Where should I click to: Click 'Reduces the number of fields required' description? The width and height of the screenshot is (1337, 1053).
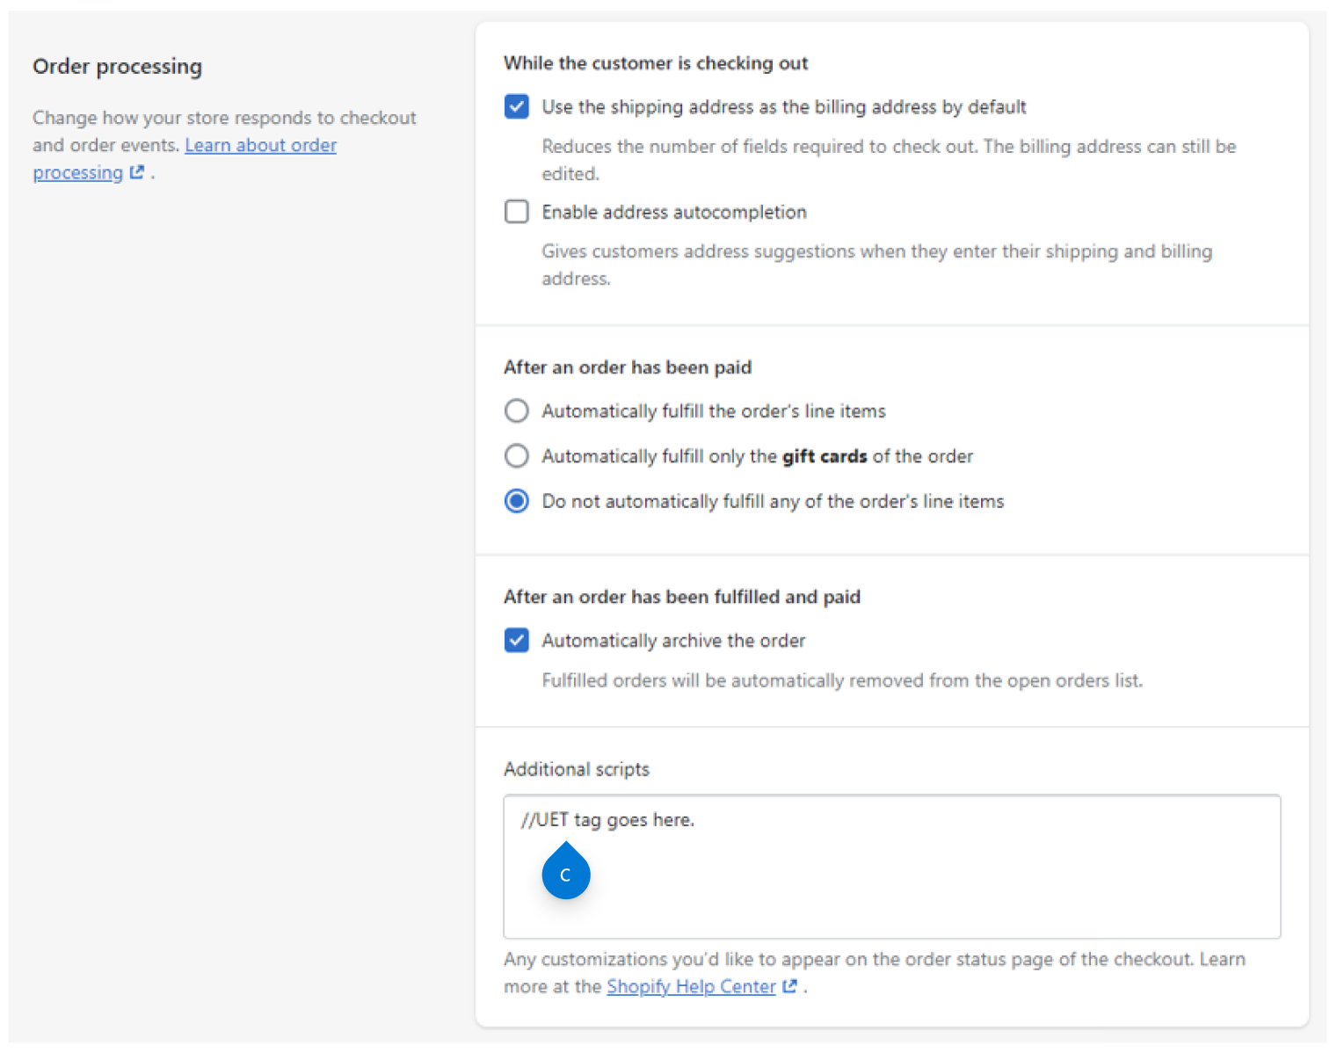pyautogui.click(x=889, y=160)
